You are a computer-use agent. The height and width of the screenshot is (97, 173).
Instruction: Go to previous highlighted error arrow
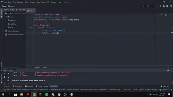point(169,15)
